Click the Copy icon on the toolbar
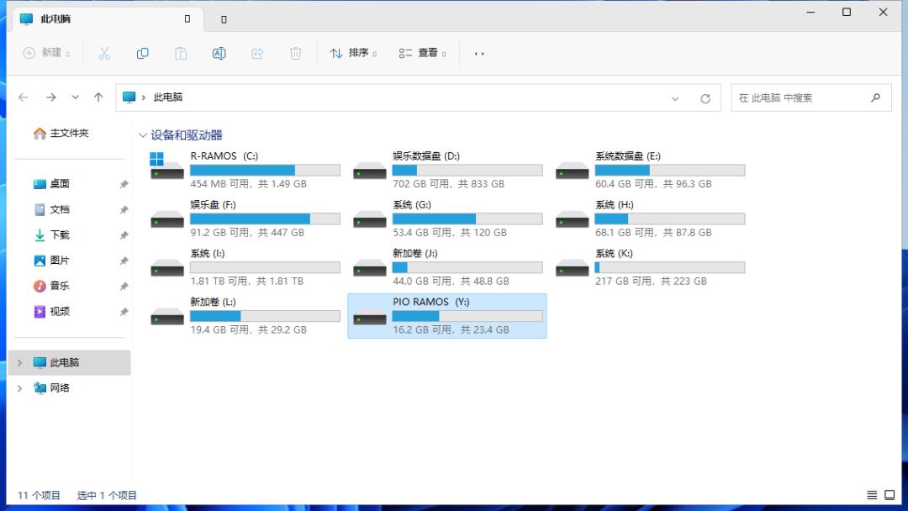 pyautogui.click(x=143, y=53)
